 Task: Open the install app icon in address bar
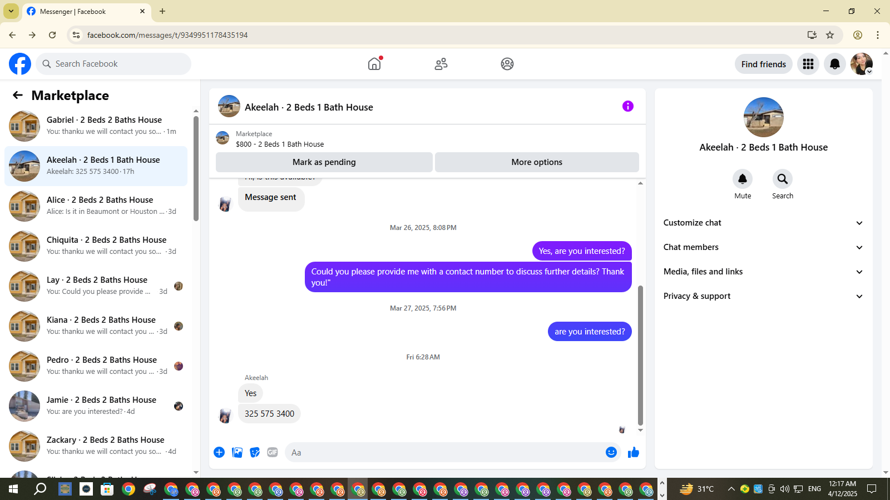(x=812, y=35)
